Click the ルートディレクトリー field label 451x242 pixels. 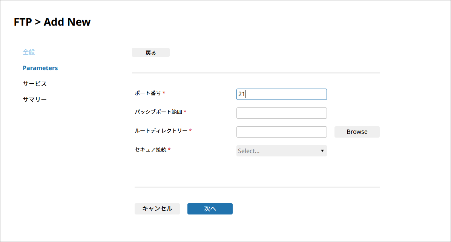point(161,130)
